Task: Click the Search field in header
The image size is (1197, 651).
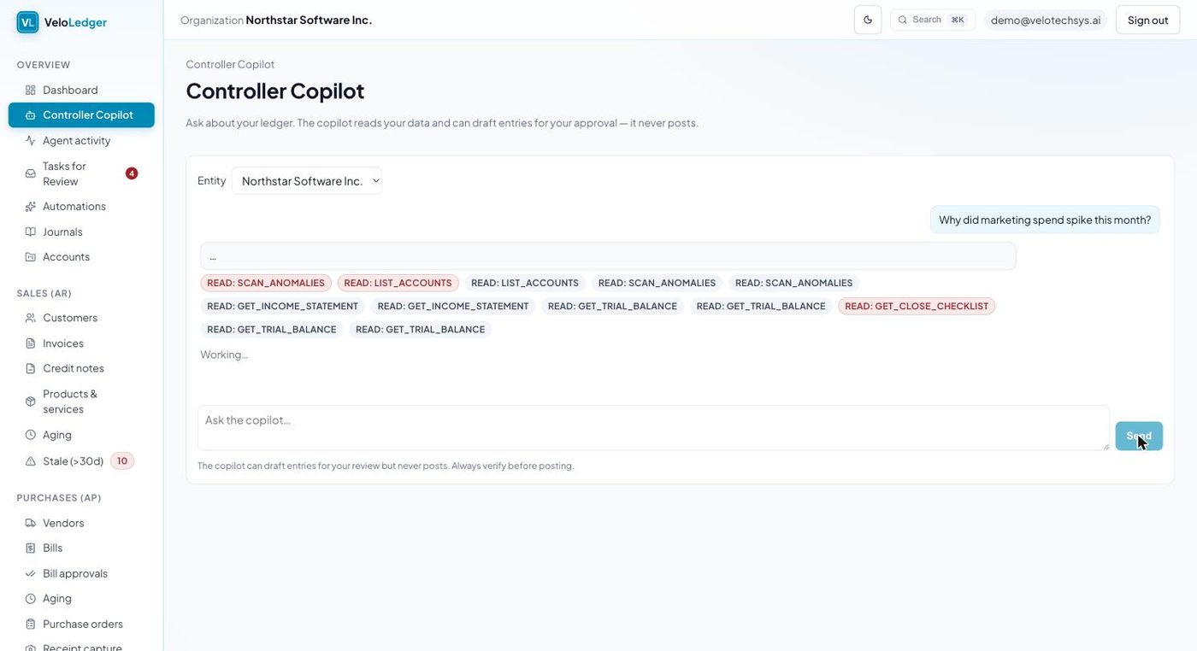Action: (932, 20)
